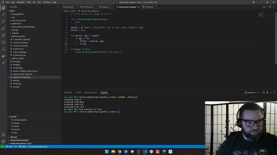This screenshot has height=155, width=277.
Task: Open the Accounts icon in activity bar
Action: (3, 135)
